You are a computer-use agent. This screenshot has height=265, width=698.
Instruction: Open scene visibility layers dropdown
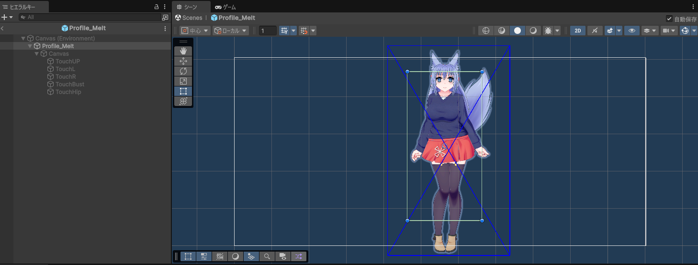pos(650,31)
